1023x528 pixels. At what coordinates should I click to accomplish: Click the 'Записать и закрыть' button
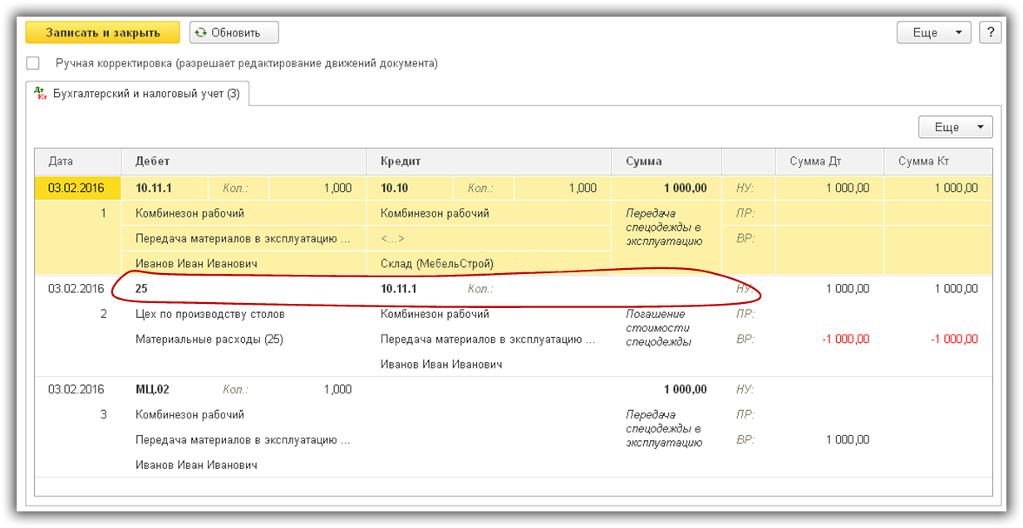coord(103,32)
